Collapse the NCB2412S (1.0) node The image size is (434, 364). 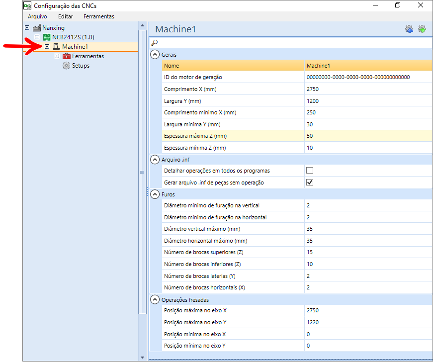(37, 37)
